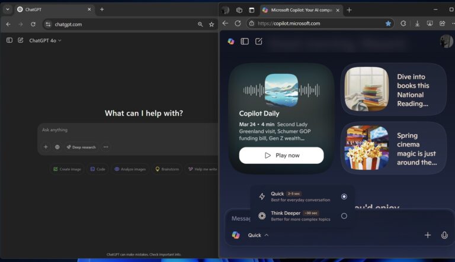Open ChatGPT sidebar panel icon

click(x=9, y=40)
